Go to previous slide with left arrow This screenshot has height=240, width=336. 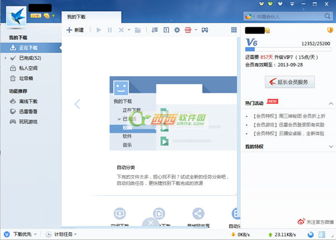click(77, 104)
